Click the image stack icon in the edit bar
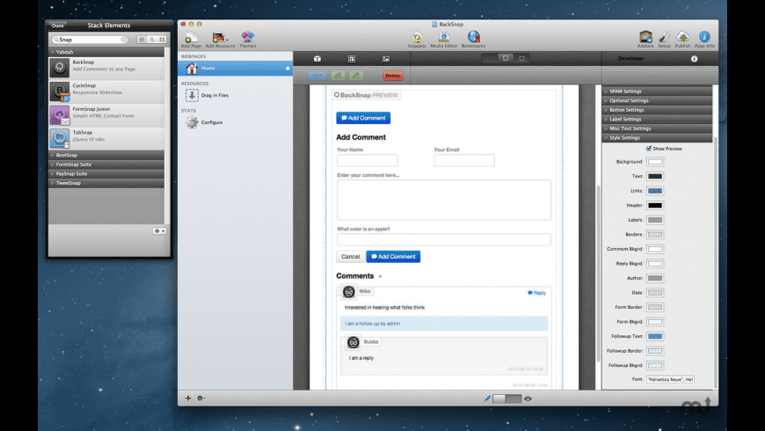Viewport: 765px width, 431px height. click(386, 59)
